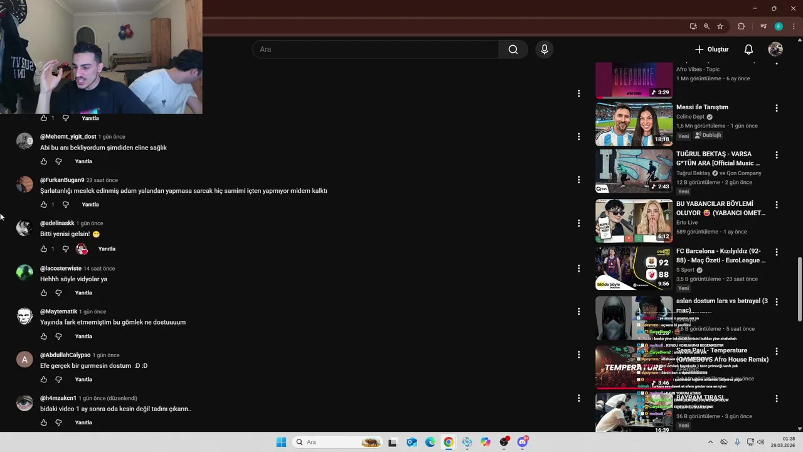This screenshot has height=452, width=803.
Task: Dislike comment by @FurkanBugan9
Action: 65,205
